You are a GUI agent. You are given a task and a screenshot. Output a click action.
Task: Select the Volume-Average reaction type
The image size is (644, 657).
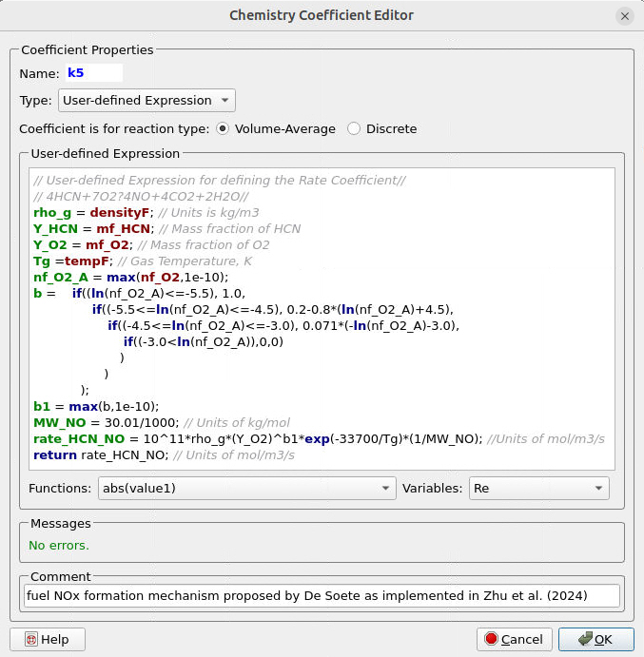coord(223,128)
